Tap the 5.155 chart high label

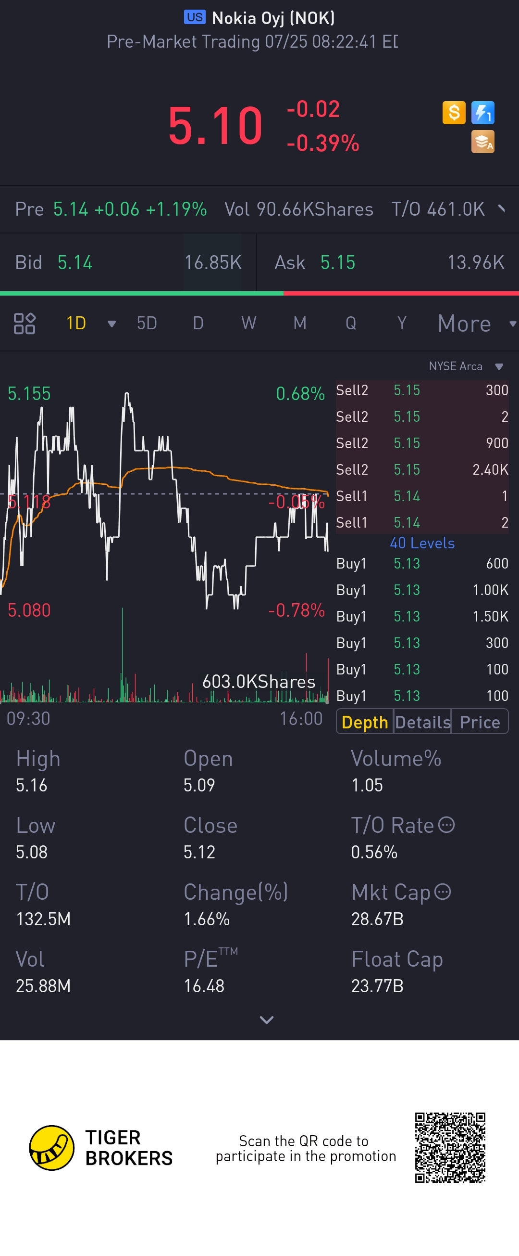(x=29, y=393)
